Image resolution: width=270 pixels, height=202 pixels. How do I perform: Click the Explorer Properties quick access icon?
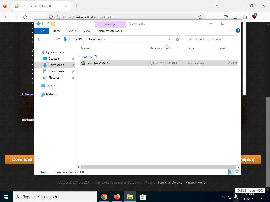click(x=47, y=24)
